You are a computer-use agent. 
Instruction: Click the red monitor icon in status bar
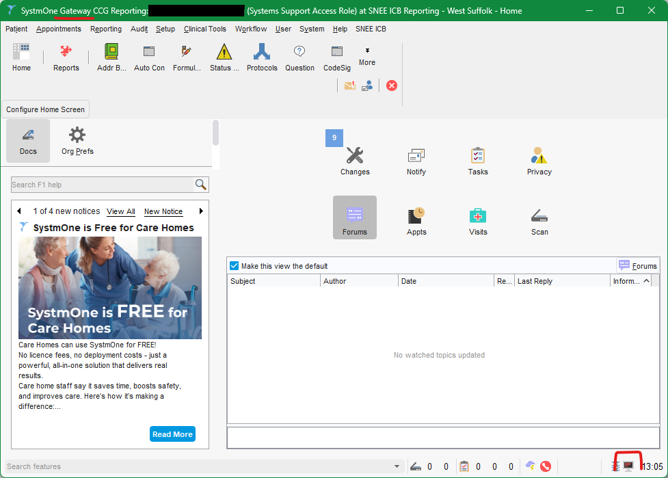(x=628, y=466)
